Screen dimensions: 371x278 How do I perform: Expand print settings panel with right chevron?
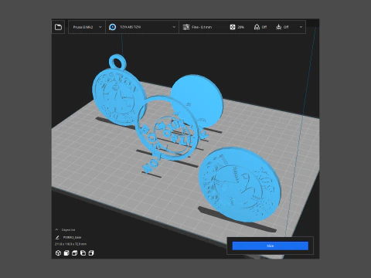tap(301, 27)
